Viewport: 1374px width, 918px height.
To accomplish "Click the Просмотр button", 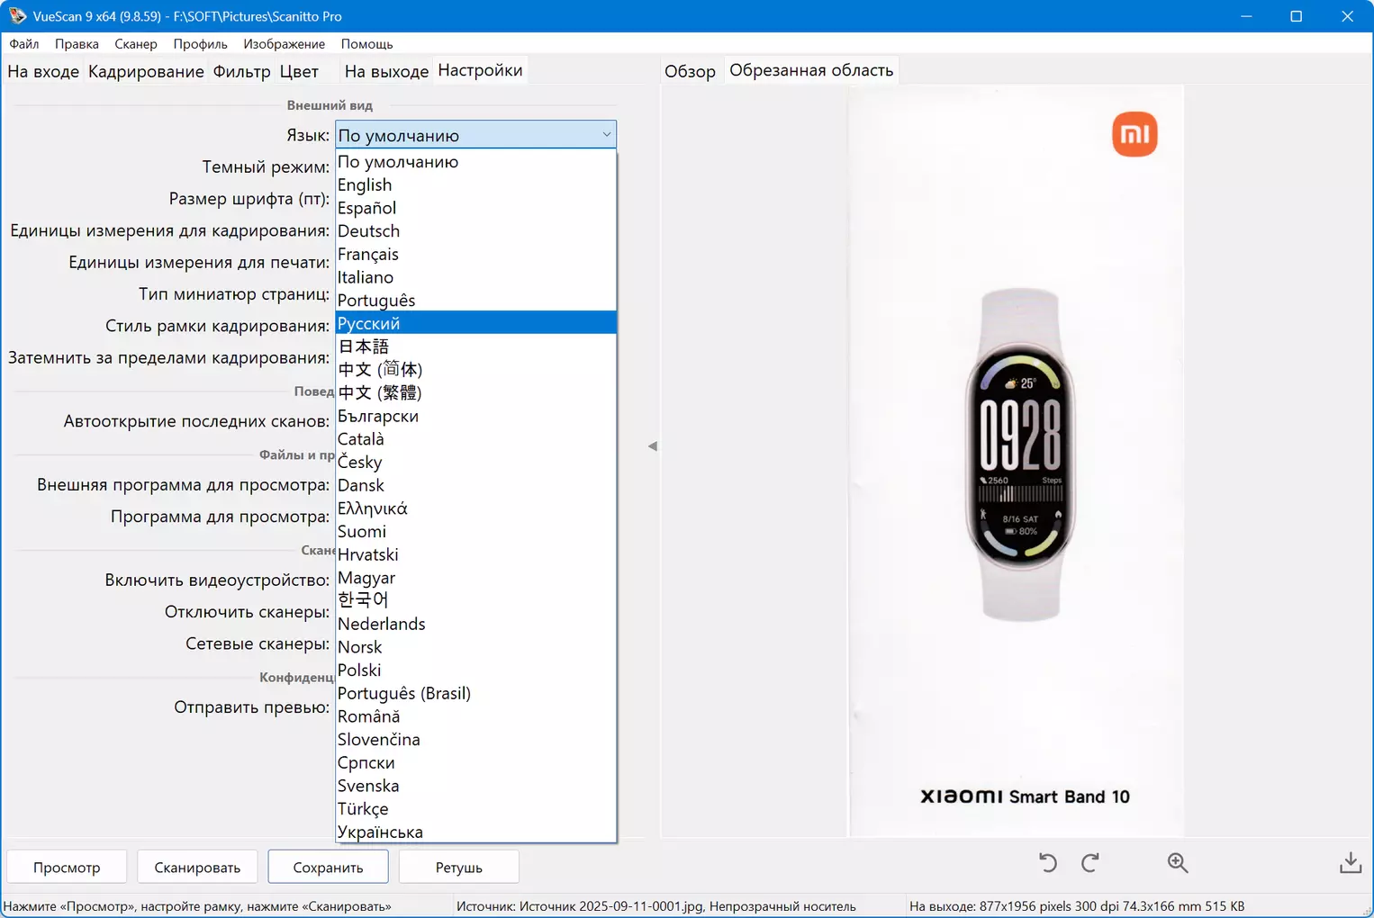I will point(67,868).
